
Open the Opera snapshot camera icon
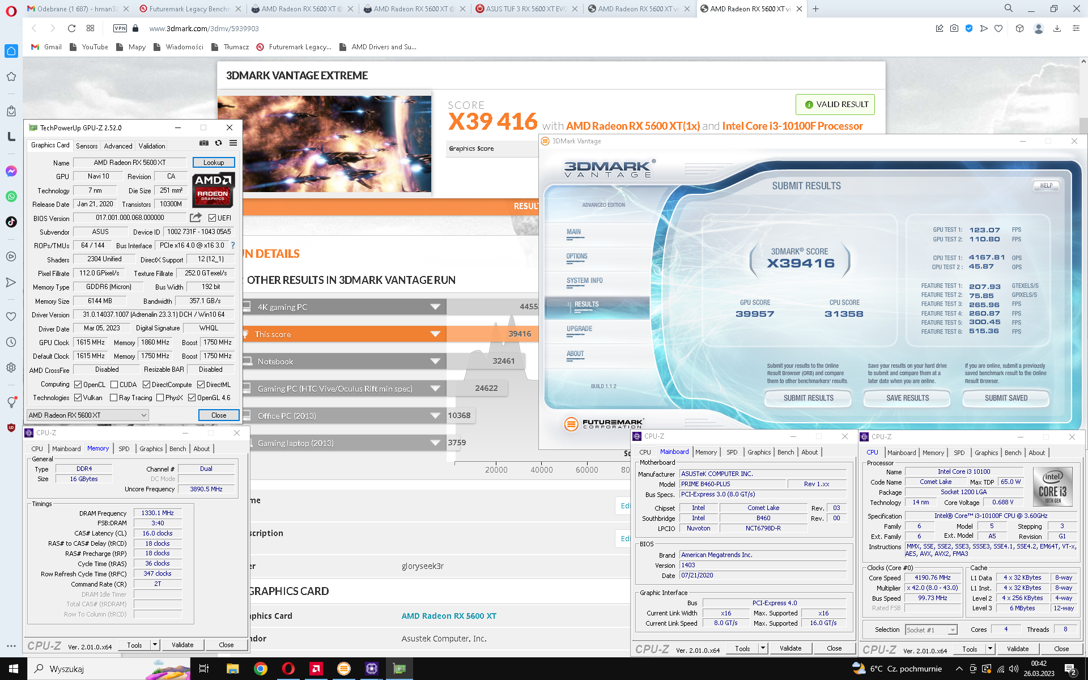pos(954,28)
